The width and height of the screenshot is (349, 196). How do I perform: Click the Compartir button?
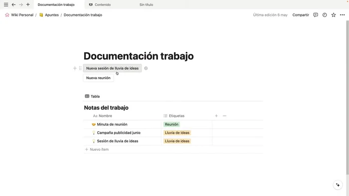pos(301,15)
